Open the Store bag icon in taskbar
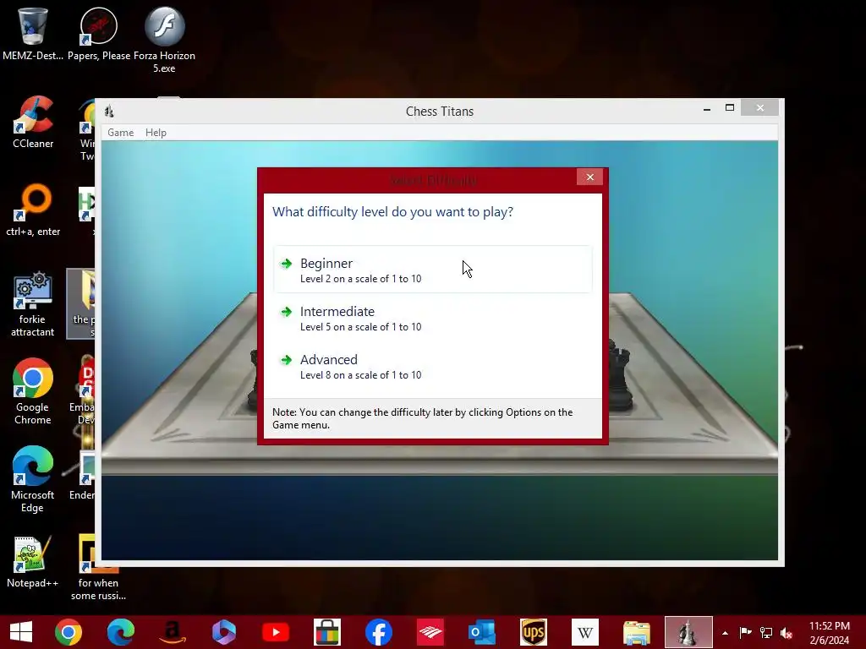Image resolution: width=866 pixels, height=649 pixels. 327,632
